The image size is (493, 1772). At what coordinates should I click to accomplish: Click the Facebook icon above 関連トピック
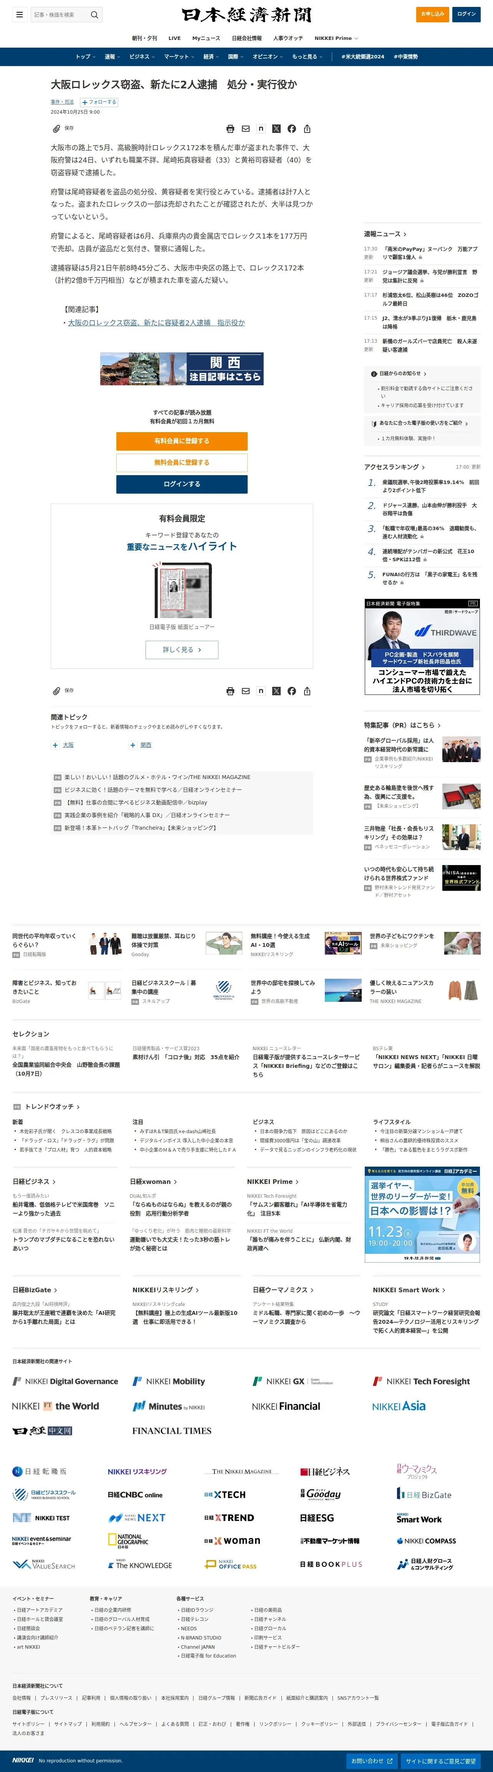coord(291,691)
